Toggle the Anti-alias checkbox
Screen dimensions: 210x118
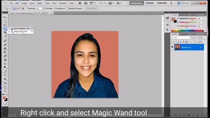tap(45, 9)
